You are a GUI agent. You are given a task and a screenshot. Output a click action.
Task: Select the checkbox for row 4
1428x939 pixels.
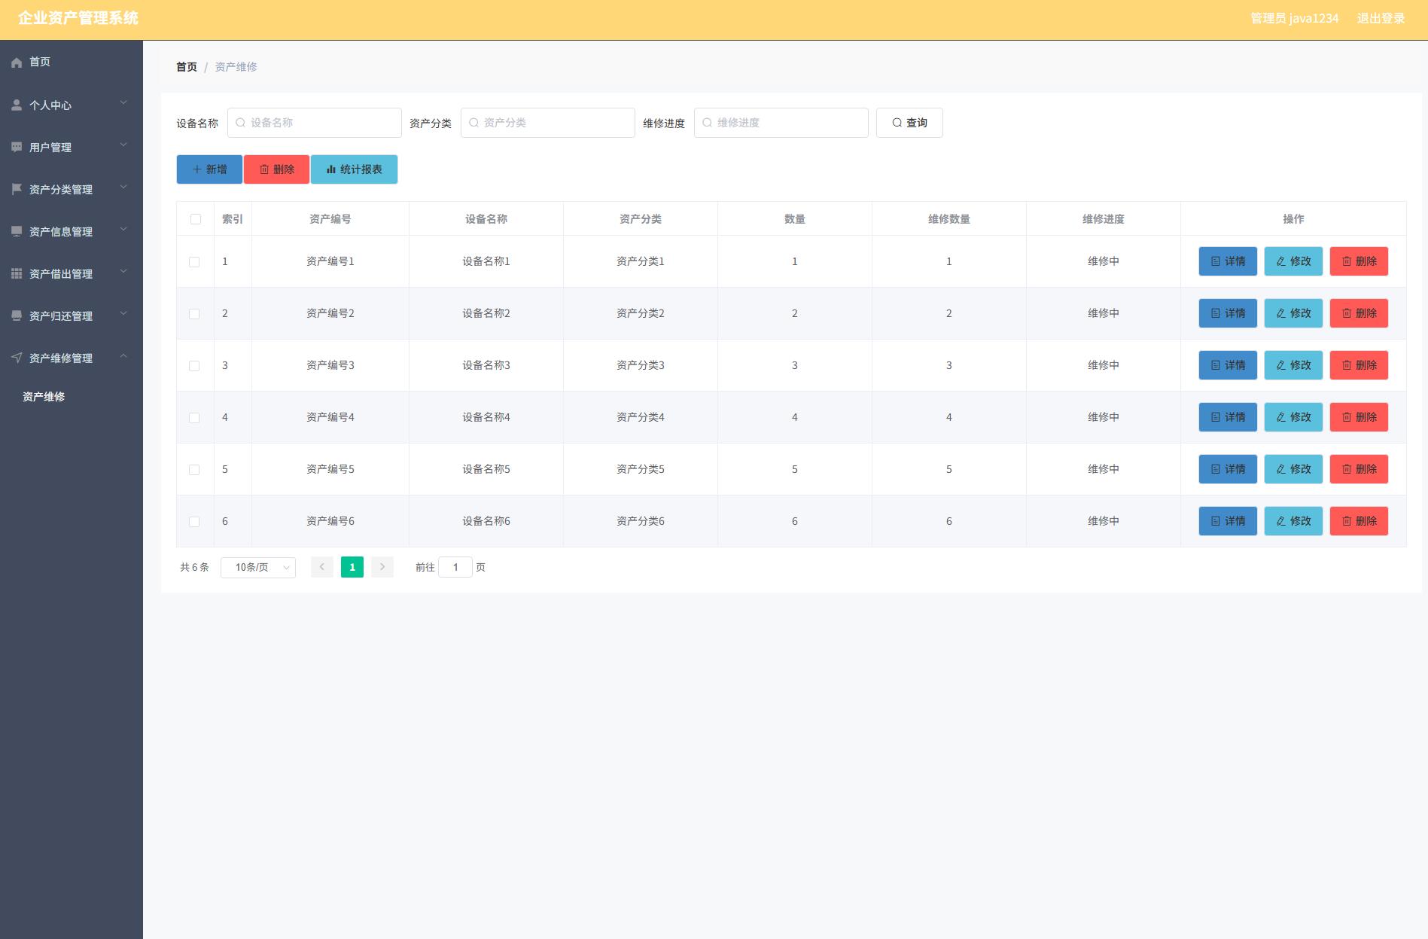pos(194,418)
